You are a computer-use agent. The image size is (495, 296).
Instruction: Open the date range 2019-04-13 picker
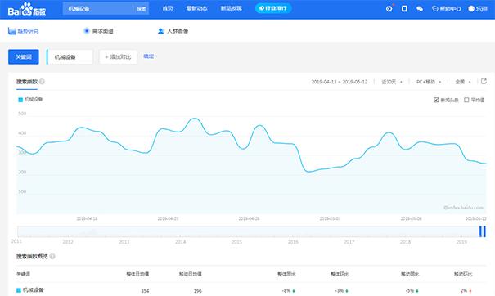click(x=339, y=82)
